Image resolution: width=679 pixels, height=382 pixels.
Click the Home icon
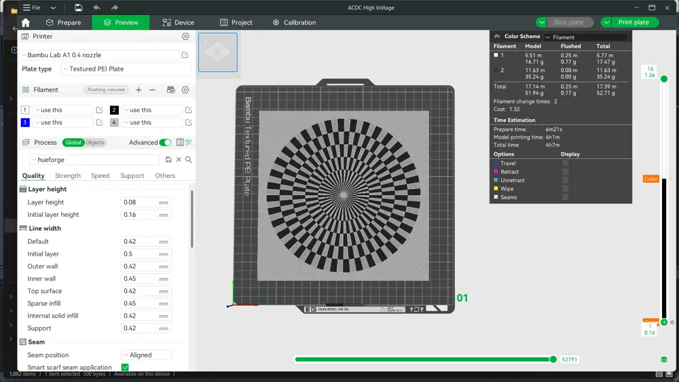(26, 22)
